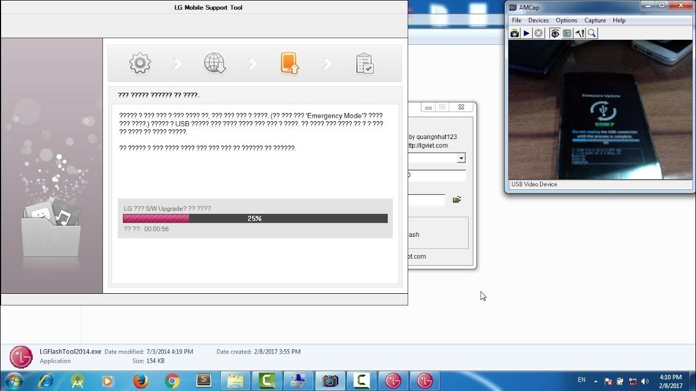Open AMCap Devices menu
The height and width of the screenshot is (391, 696).
(538, 20)
